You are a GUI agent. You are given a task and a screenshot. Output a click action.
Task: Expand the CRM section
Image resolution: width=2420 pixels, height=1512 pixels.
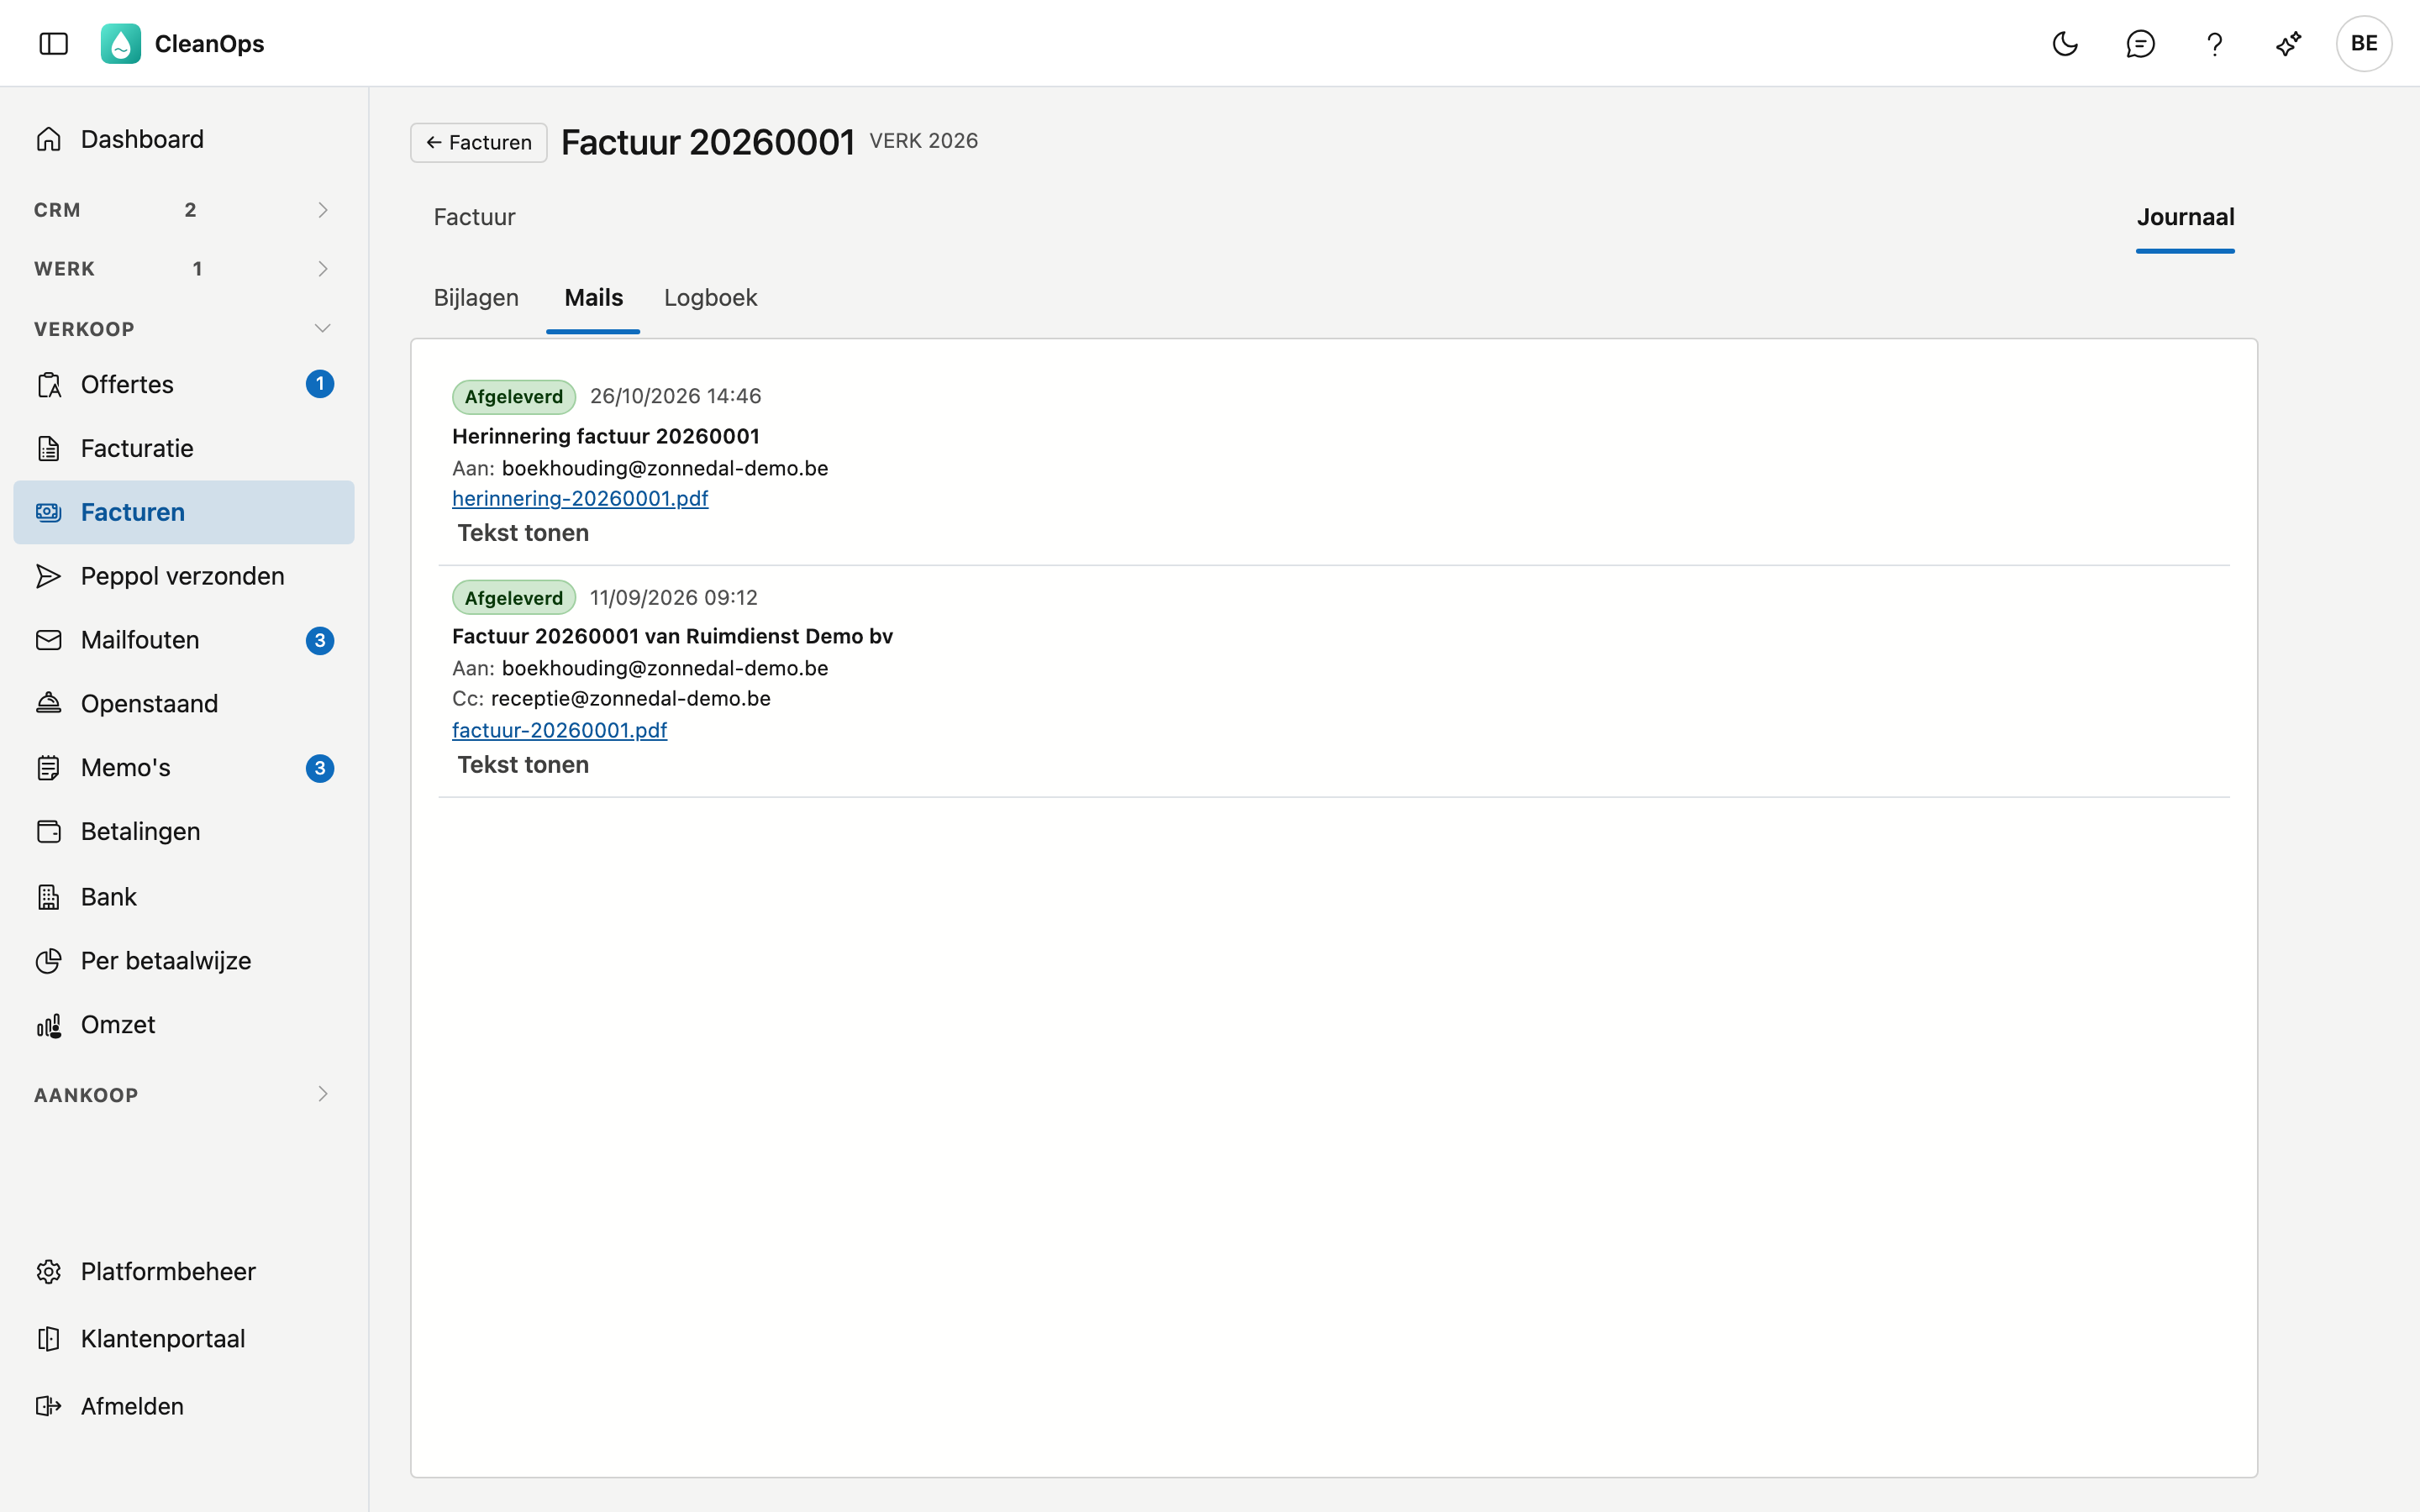point(184,210)
